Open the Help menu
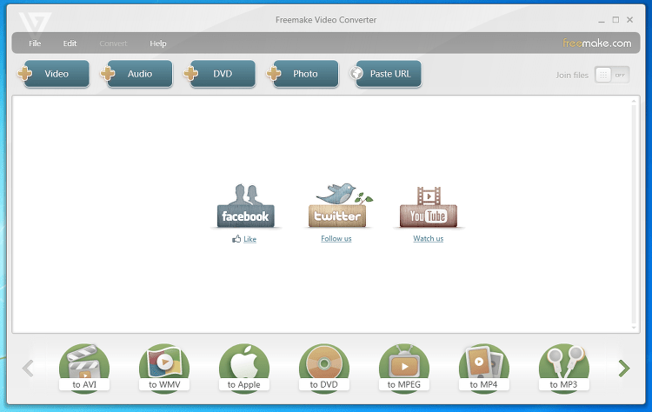Viewport: 652px width, 412px height. point(158,43)
